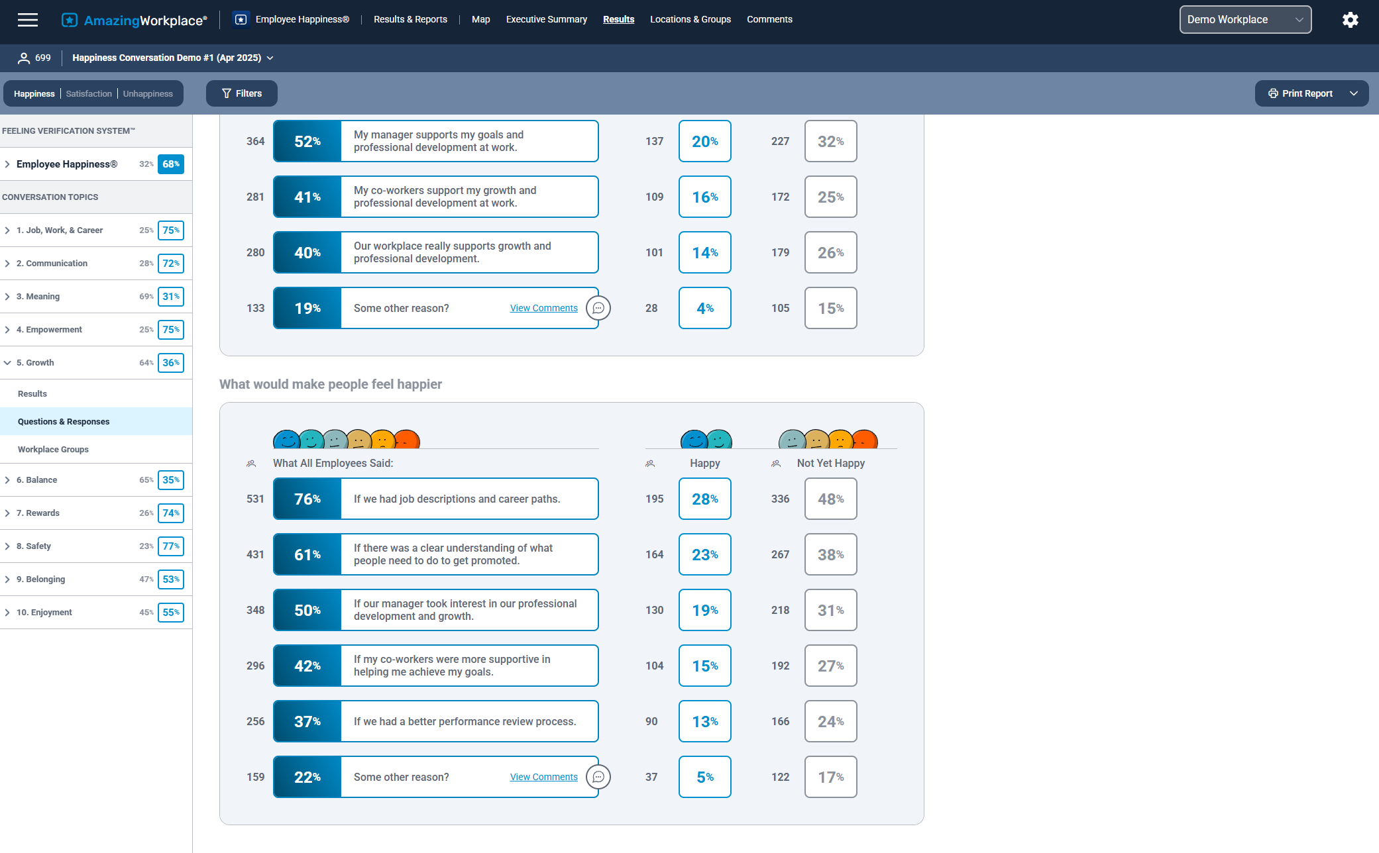Open the hamburger navigation menu
The width and height of the screenshot is (1379, 853).
pyautogui.click(x=28, y=20)
